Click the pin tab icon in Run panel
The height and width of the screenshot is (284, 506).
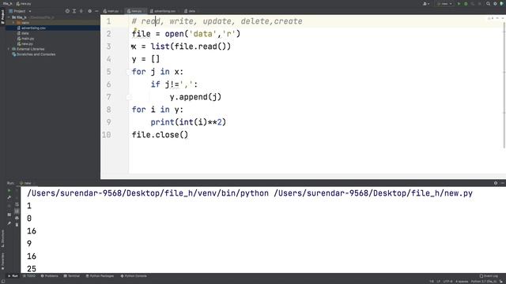click(9, 223)
